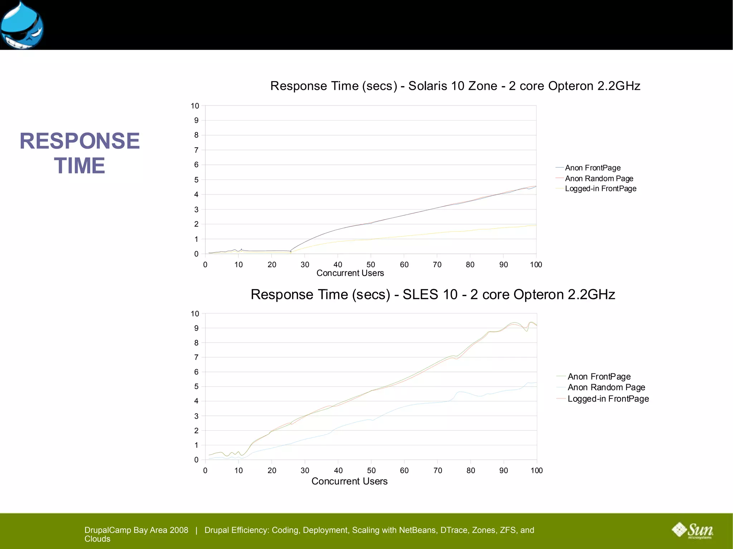Click Anon Random Page in Solaris legend
The height and width of the screenshot is (549, 733).
[599, 178]
